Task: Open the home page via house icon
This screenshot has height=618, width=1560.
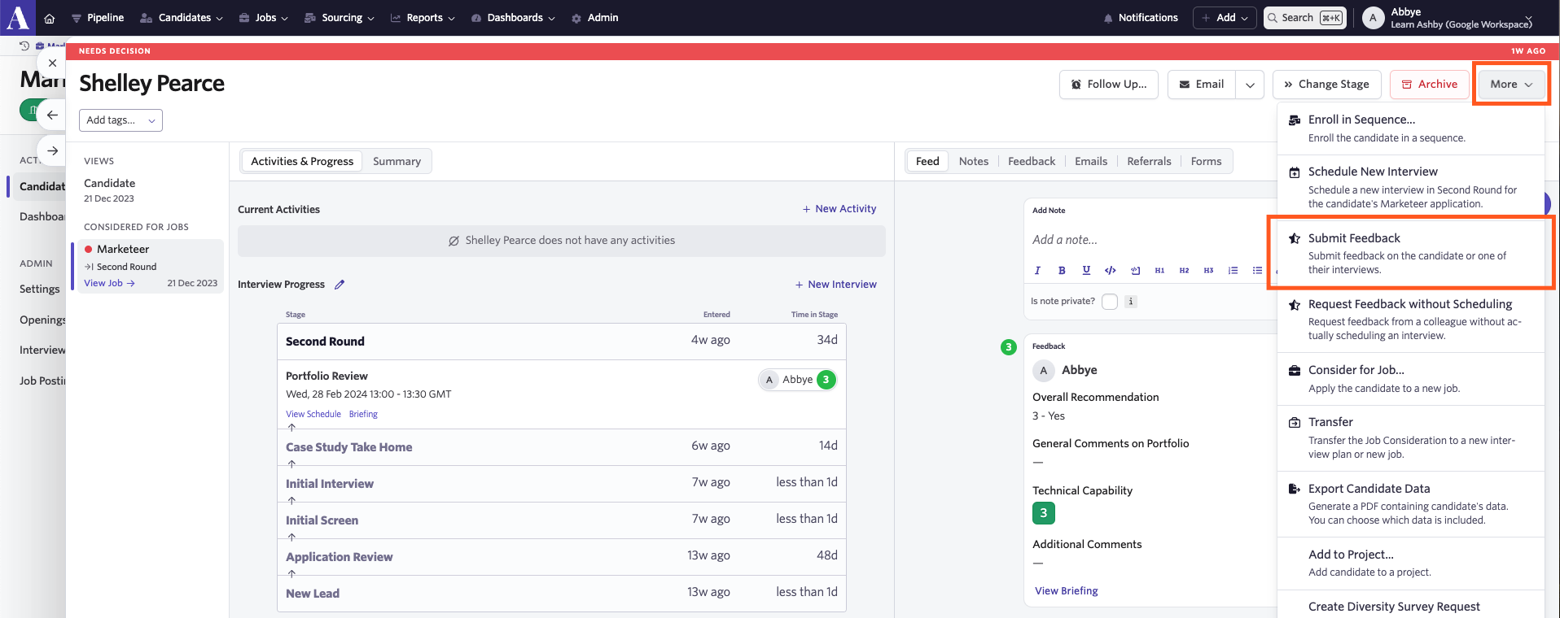Action: [x=50, y=18]
